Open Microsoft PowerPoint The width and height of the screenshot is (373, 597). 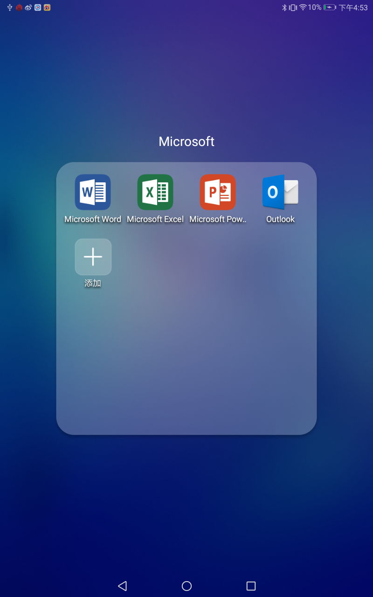(x=218, y=192)
